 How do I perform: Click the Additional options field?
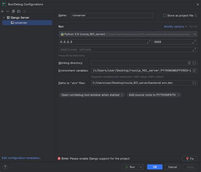coord(128,50)
